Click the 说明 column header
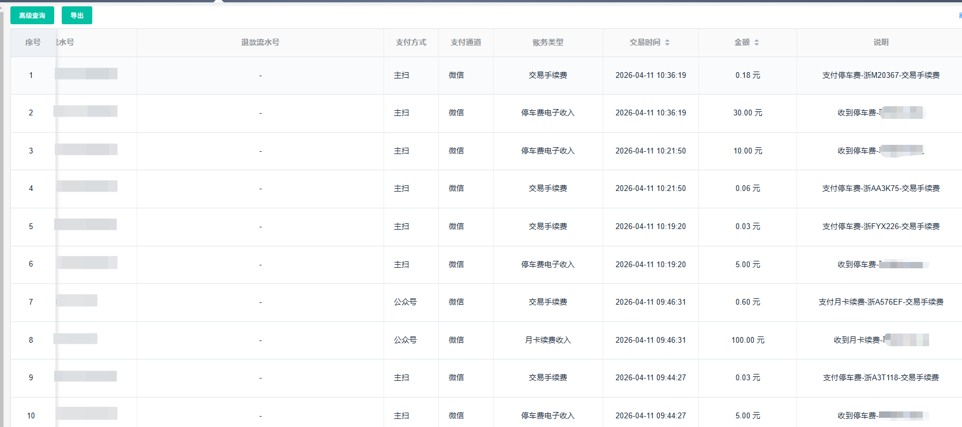 [881, 42]
